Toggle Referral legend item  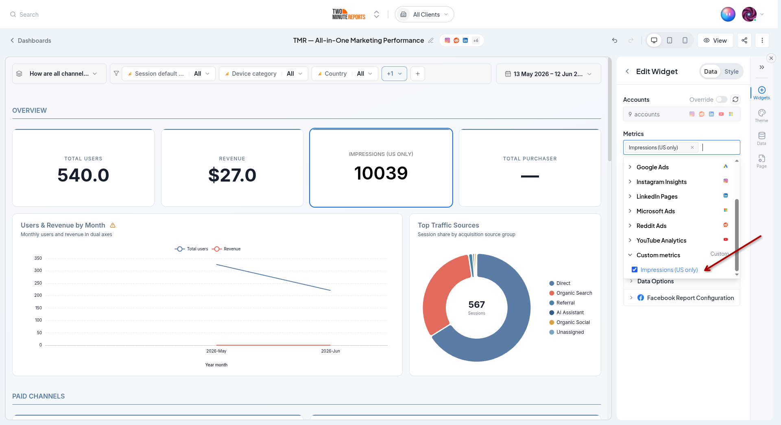[562, 303]
